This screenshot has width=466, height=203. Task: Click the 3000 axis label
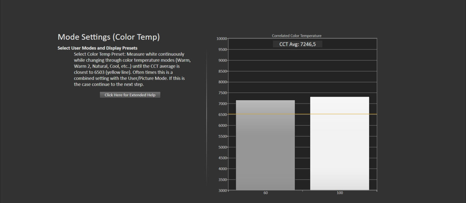pos(222,191)
